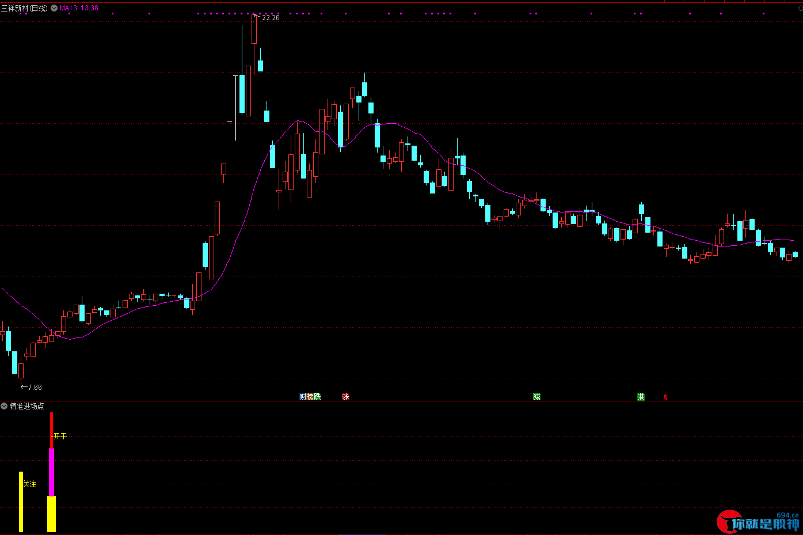Viewport: 803px width, 535px height.
Task: Click the 22.26 high price label
Action: [271, 18]
